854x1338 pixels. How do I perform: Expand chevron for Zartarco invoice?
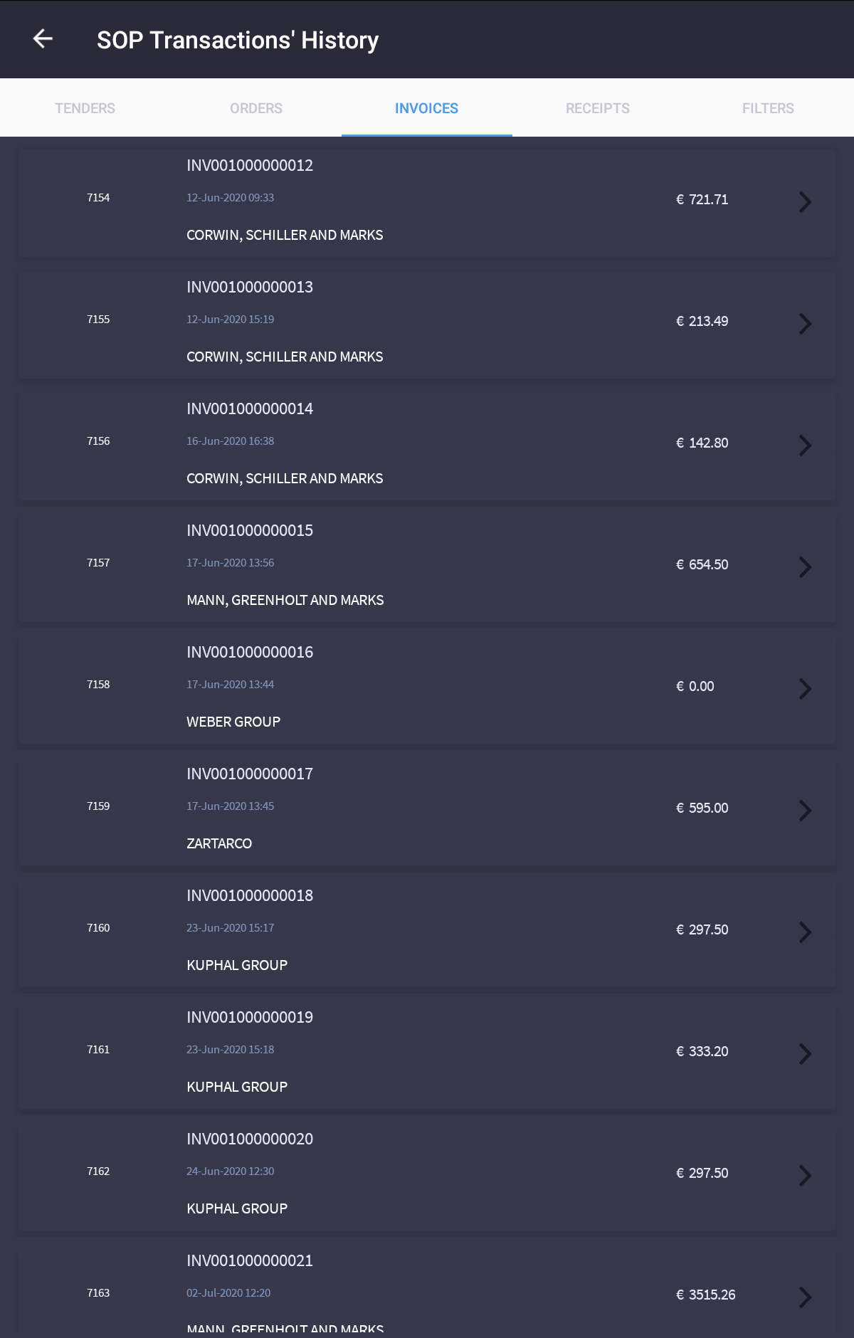coord(805,810)
